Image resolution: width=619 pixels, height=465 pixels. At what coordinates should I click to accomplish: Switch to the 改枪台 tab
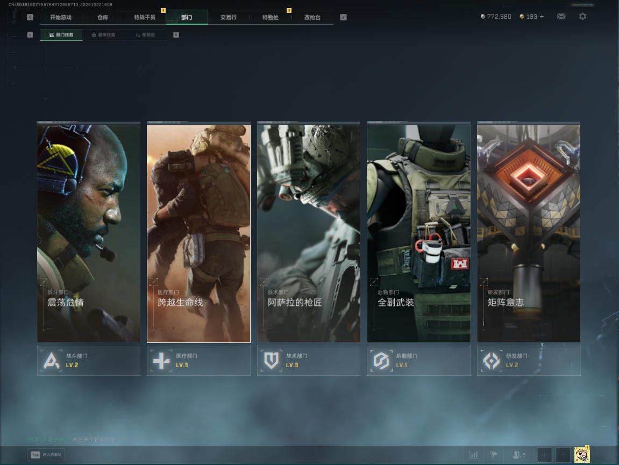click(312, 17)
